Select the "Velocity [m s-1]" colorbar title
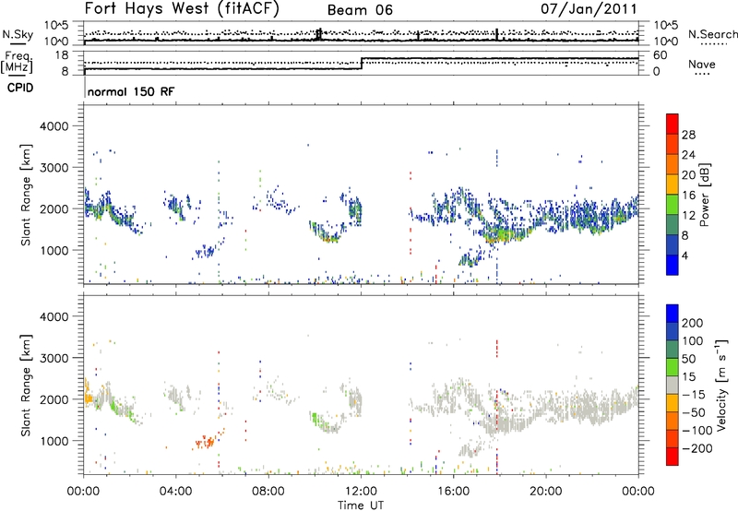Image resolution: width=738 pixels, height=511 pixels. tap(721, 385)
